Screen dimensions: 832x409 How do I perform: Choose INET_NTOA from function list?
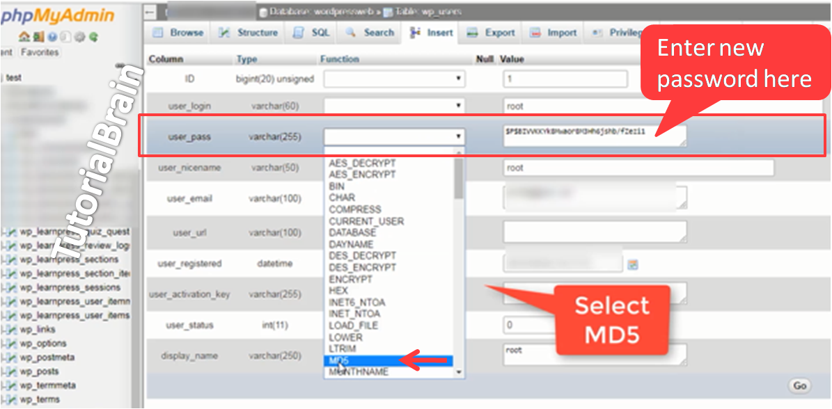click(x=388, y=314)
